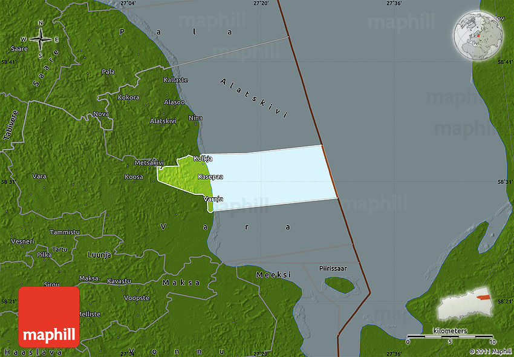
Task: Click the Kolkja place label
Action: [x=203, y=159]
